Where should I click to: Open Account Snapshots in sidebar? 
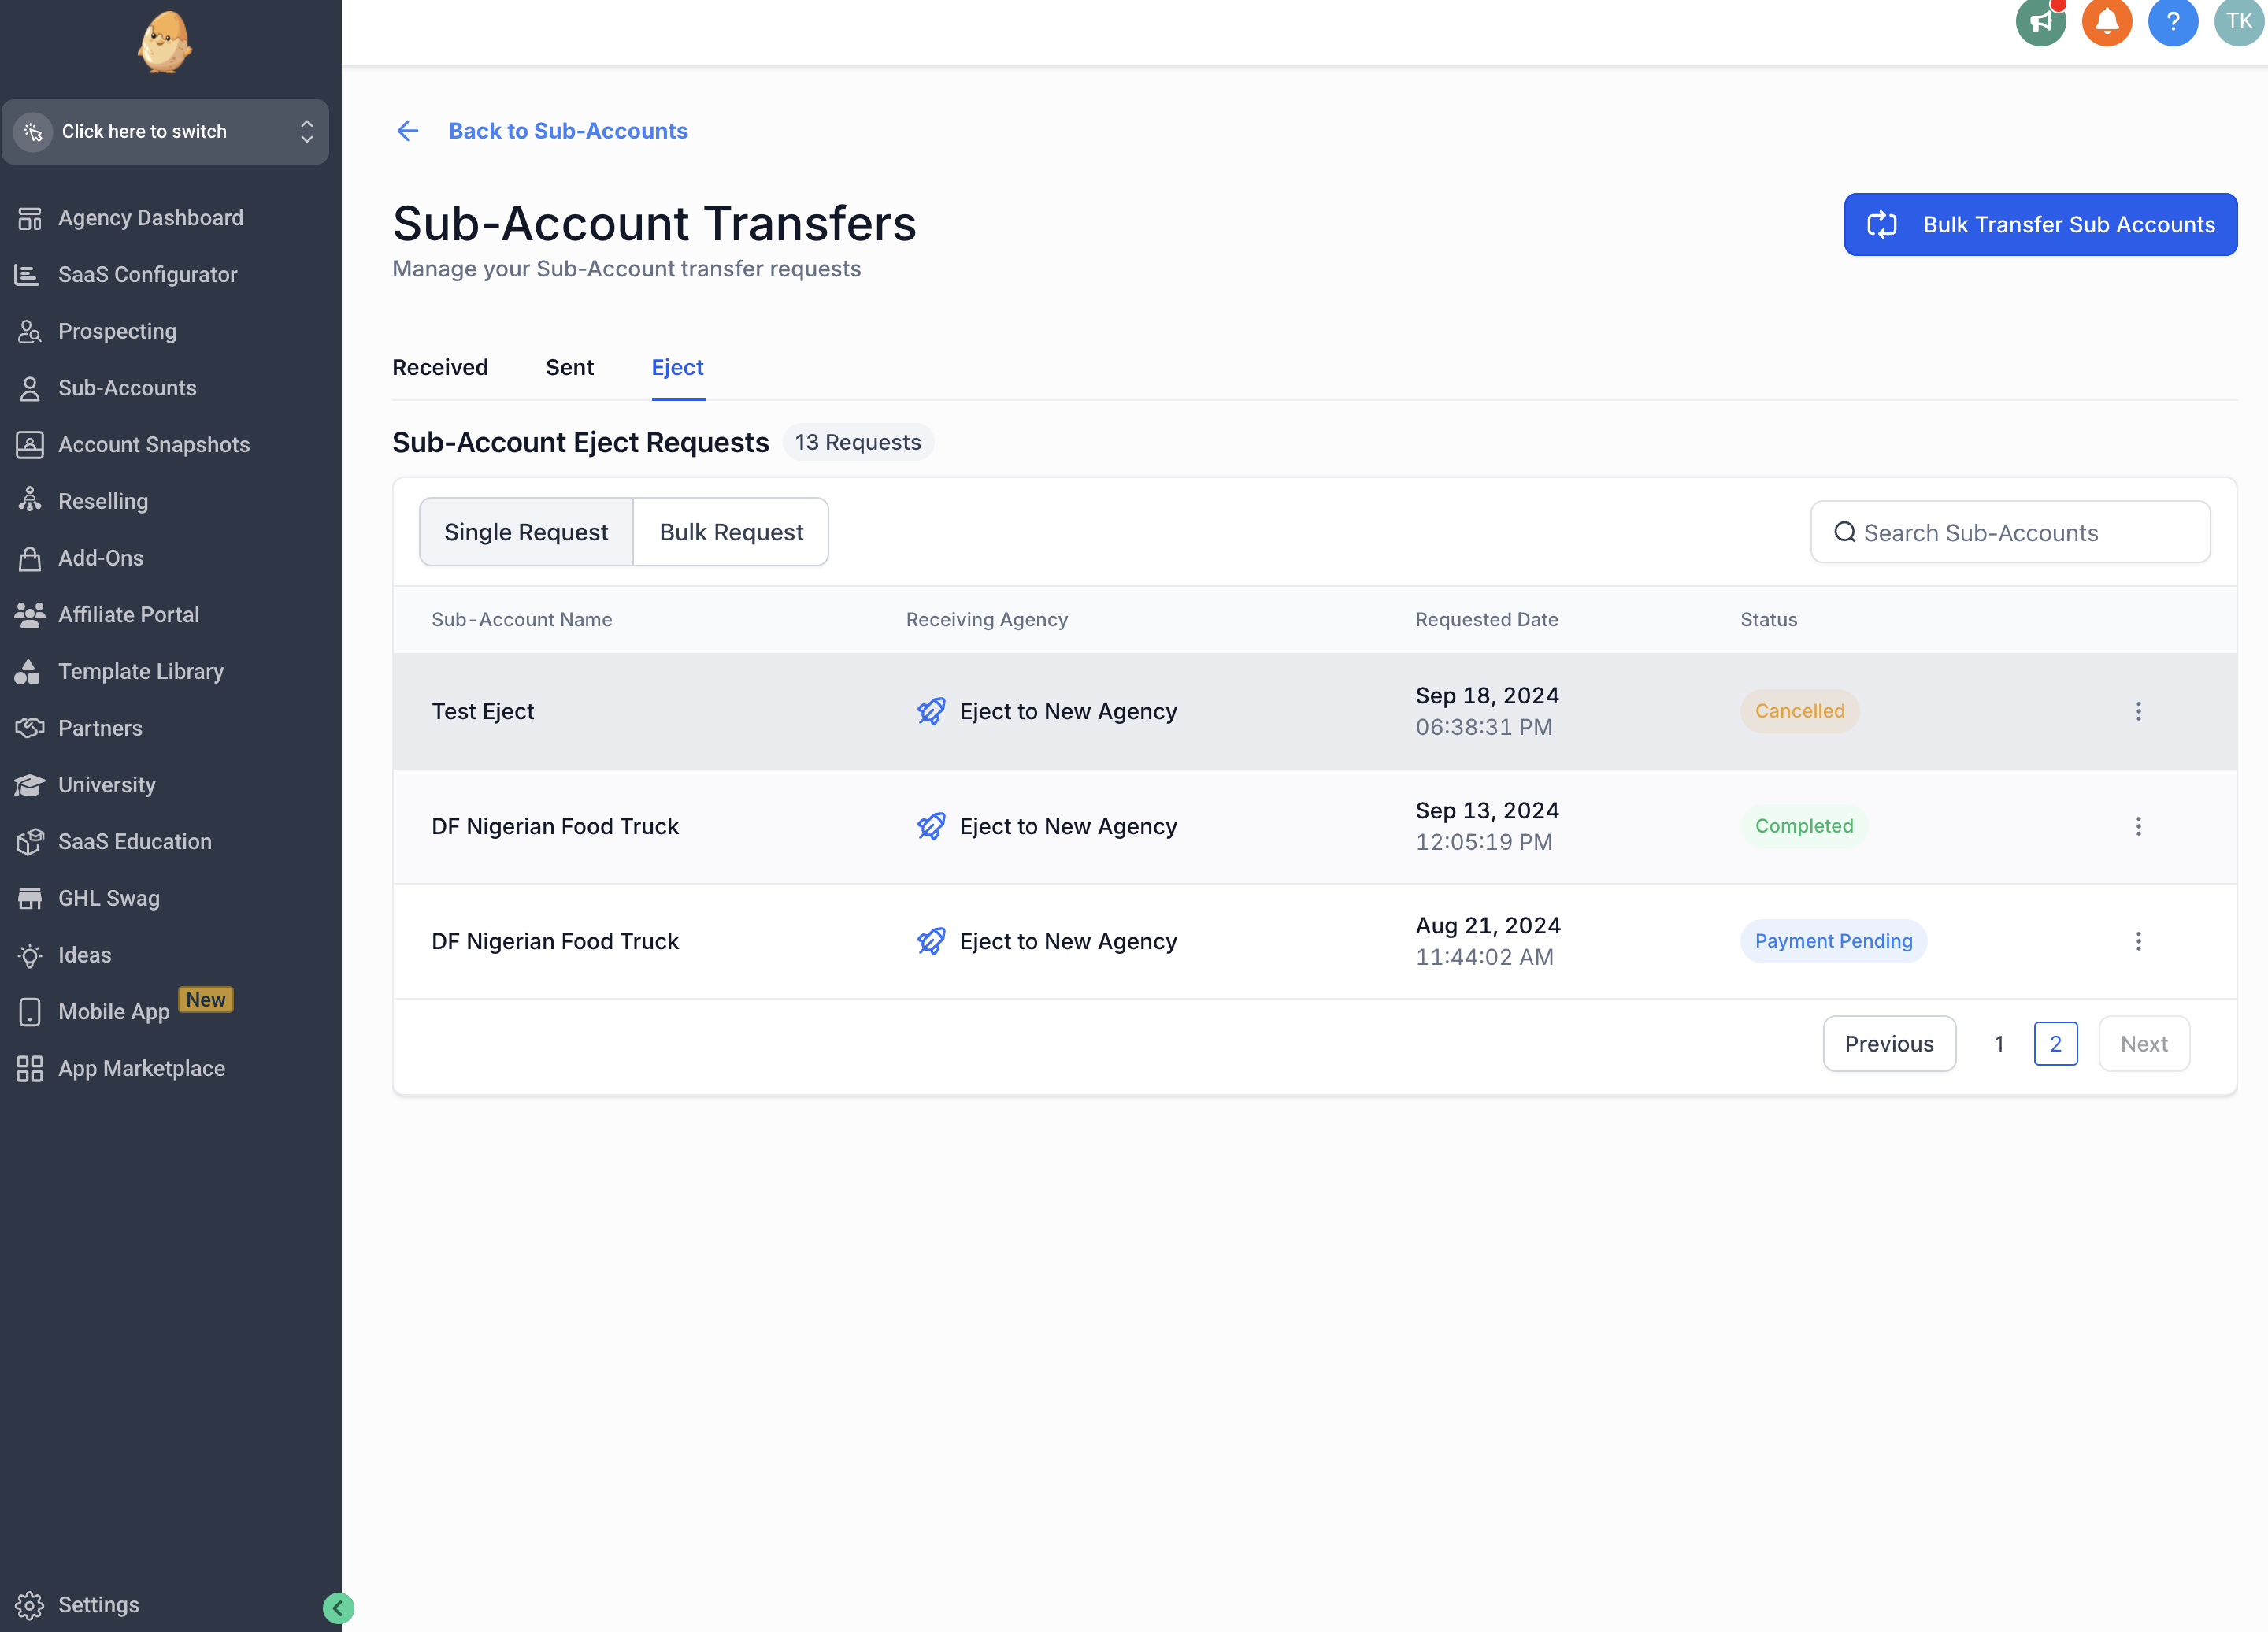[x=153, y=444]
